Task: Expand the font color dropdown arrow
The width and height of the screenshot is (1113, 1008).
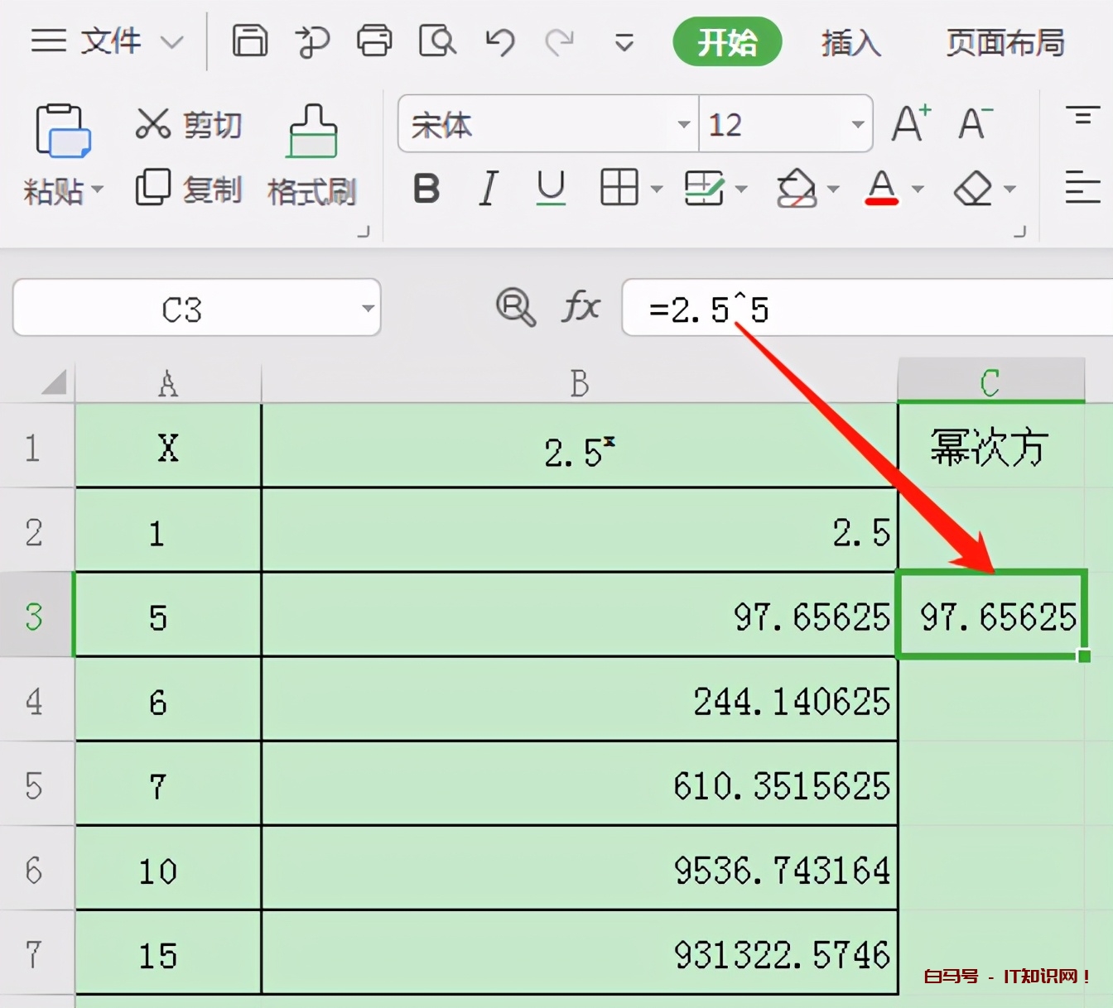Action: tap(918, 190)
